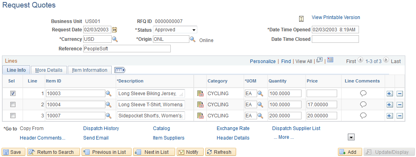The image size is (416, 157).
Task: Expand the More Go to dropdown arrow
Action: [351, 137]
